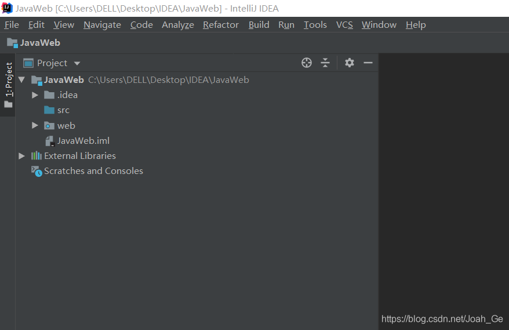The height and width of the screenshot is (330, 509).
Task: Click the Locate/Select Opened File crosshair icon
Action: click(x=307, y=63)
